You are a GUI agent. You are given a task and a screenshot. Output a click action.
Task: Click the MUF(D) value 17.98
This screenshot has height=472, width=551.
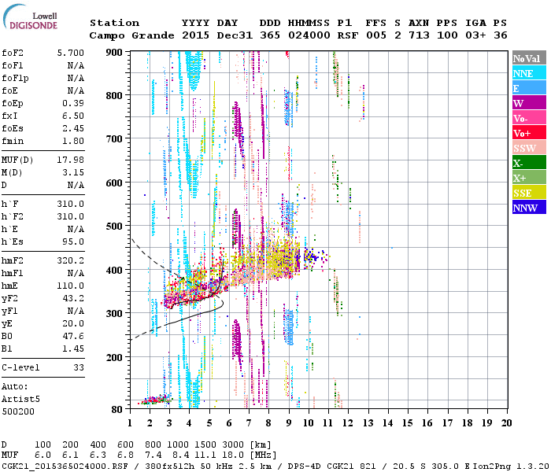pyautogui.click(x=71, y=160)
